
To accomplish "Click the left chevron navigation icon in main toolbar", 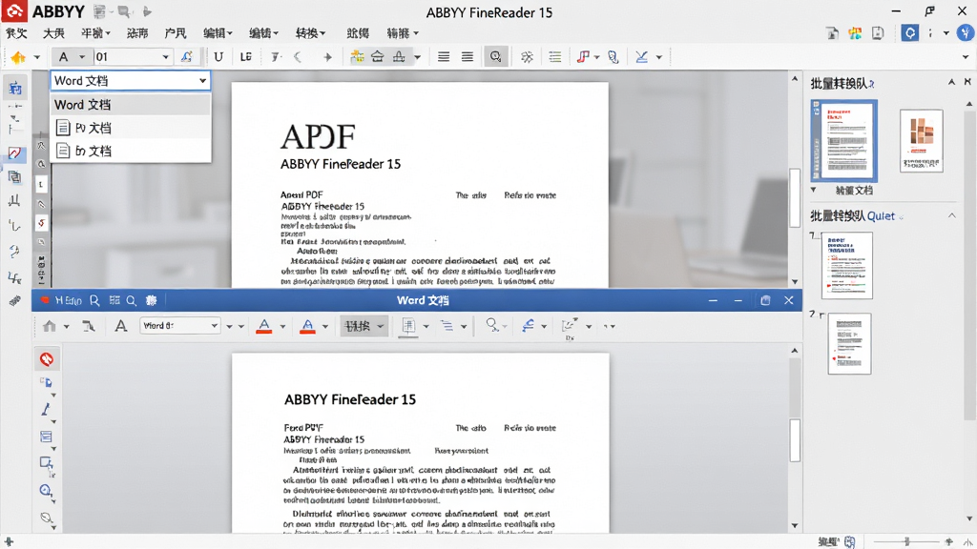I will click(x=298, y=56).
